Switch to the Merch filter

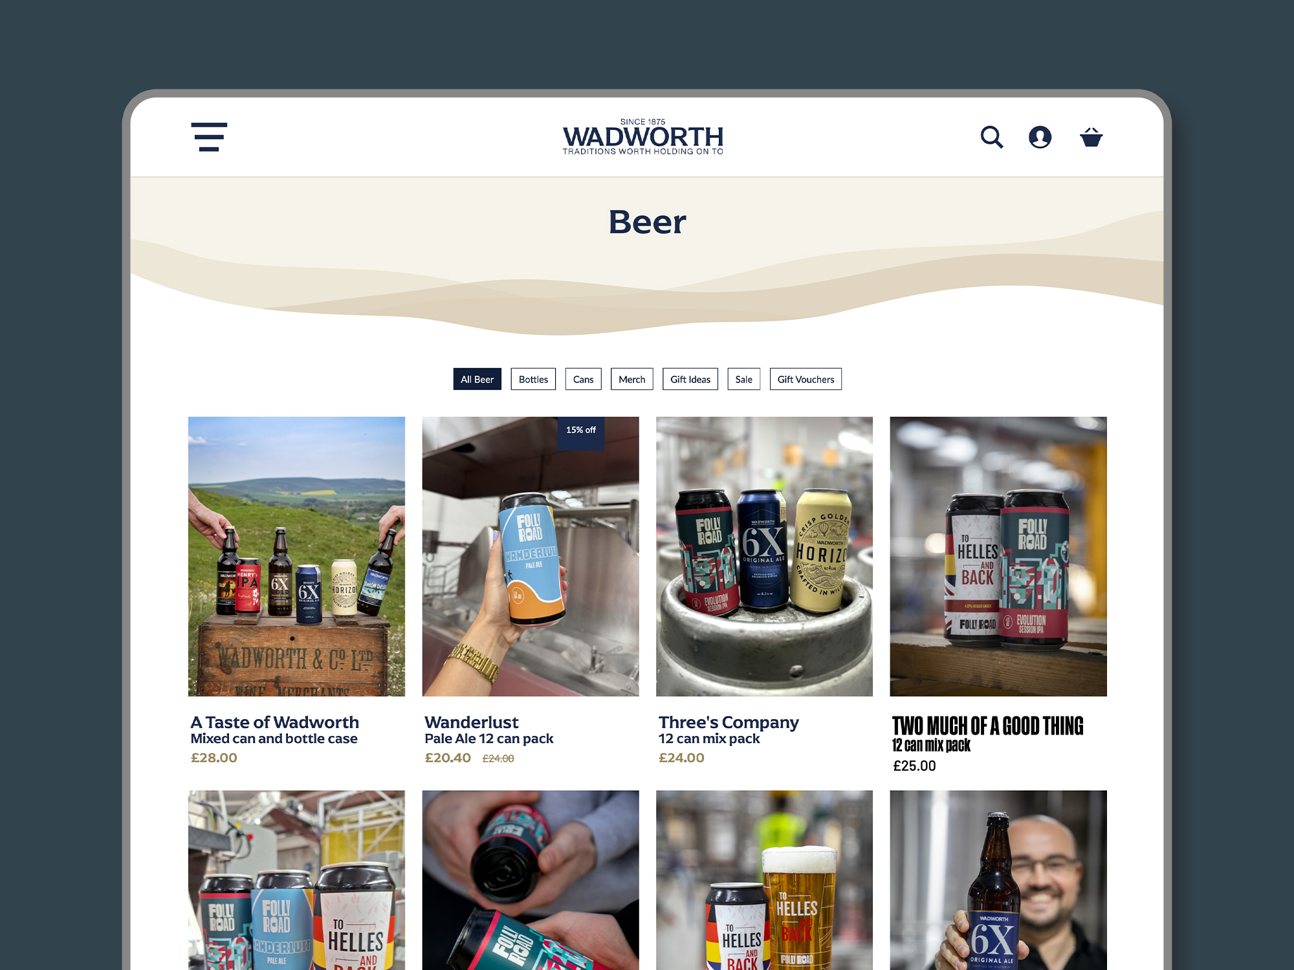point(631,380)
